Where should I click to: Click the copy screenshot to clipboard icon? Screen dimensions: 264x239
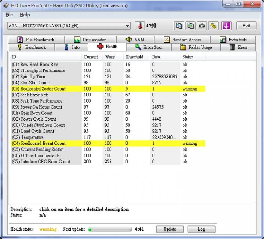pyautogui.click(x=190, y=26)
